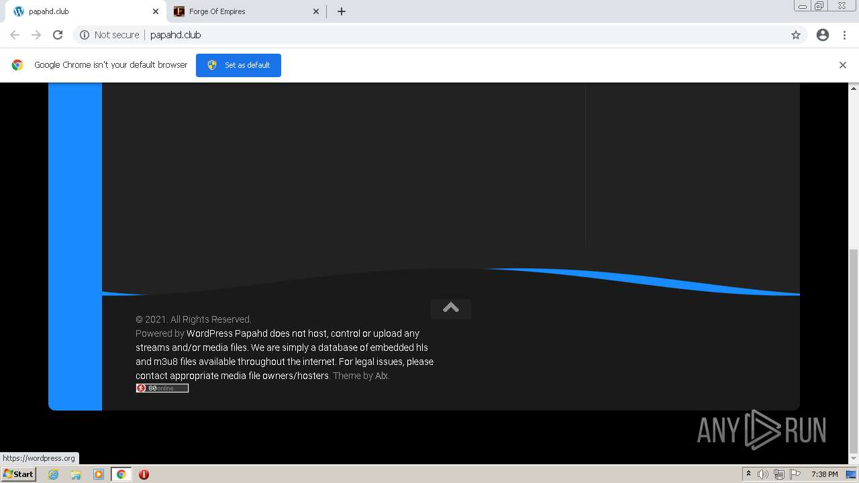This screenshot has height=483, width=859.
Task: Click the scrollbar up arrow
Action: (x=854, y=88)
